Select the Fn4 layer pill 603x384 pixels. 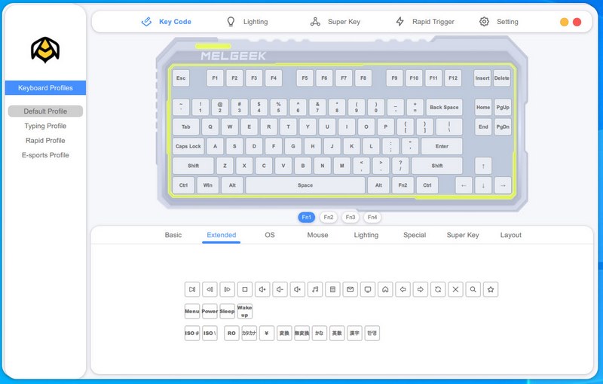pos(372,218)
